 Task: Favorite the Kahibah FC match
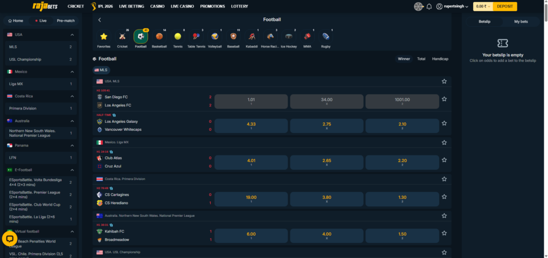click(444, 233)
